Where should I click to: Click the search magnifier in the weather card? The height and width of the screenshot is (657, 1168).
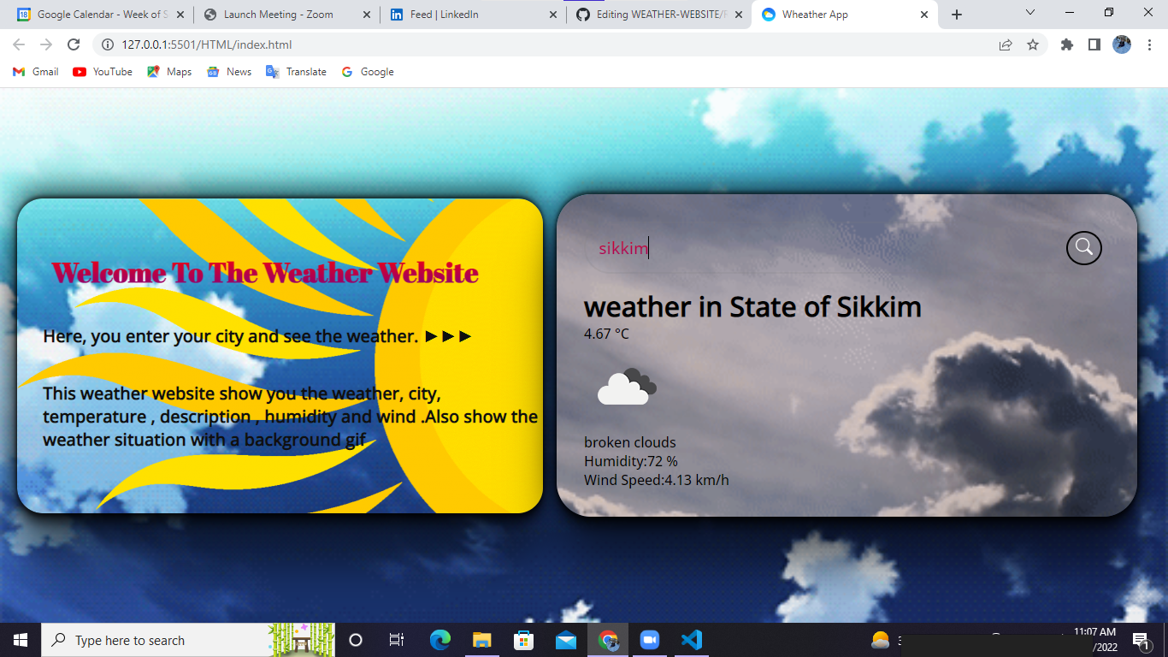click(1083, 248)
